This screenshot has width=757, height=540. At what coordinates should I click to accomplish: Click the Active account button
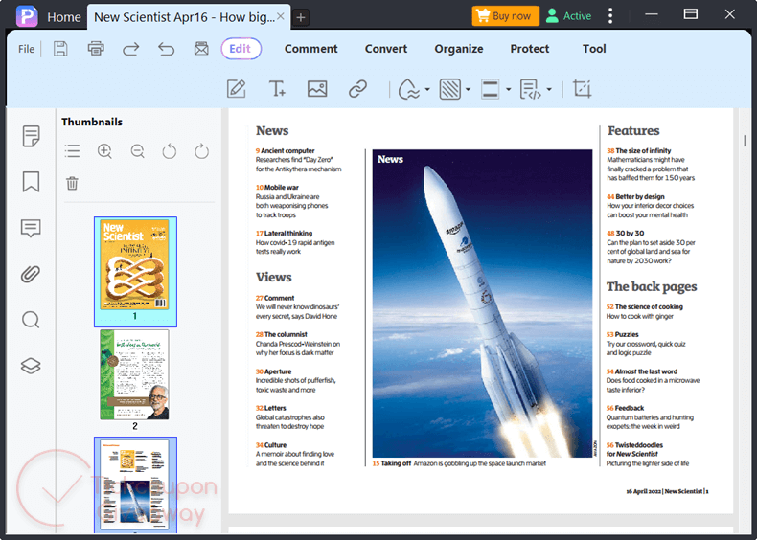(x=569, y=16)
